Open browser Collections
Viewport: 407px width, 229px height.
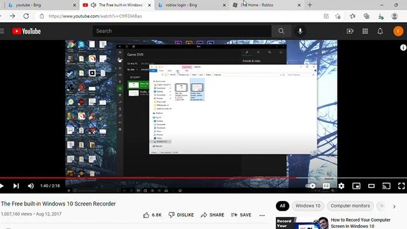click(366, 16)
